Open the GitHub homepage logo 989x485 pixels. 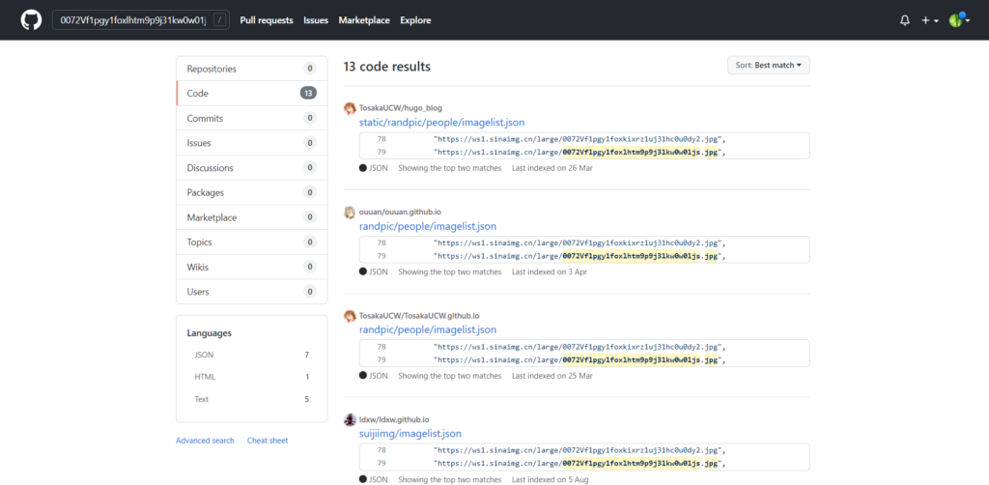pyautogui.click(x=30, y=20)
